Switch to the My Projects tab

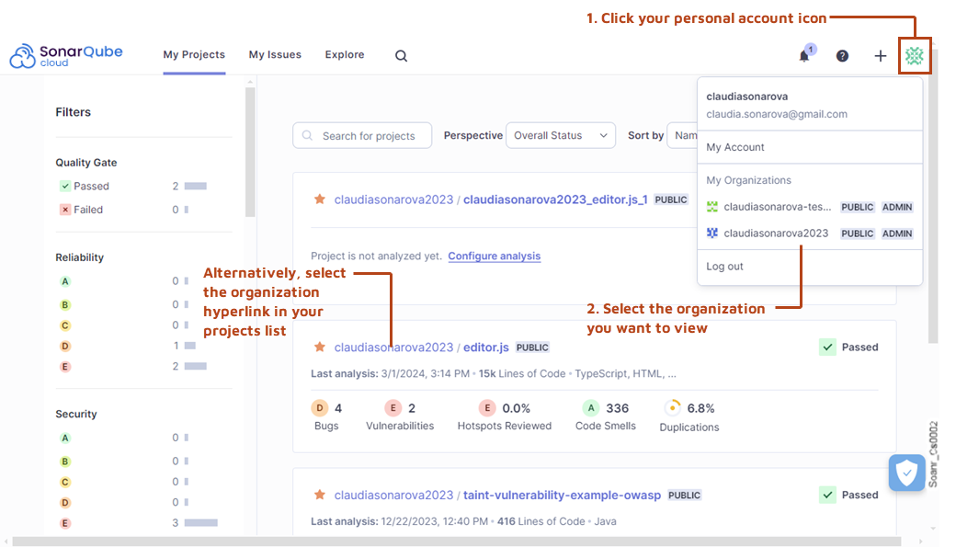194,54
